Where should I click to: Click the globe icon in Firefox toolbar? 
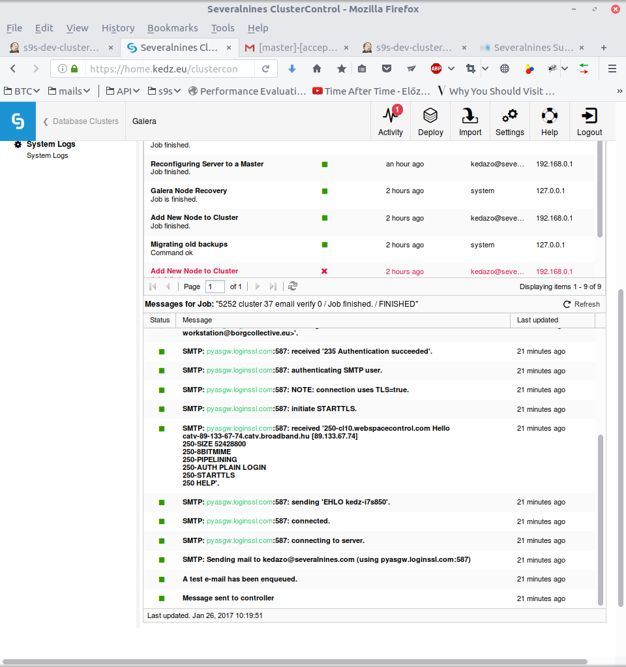coord(505,69)
